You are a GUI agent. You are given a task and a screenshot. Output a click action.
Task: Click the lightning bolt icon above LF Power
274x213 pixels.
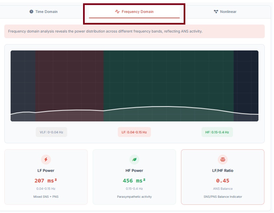(x=46, y=160)
